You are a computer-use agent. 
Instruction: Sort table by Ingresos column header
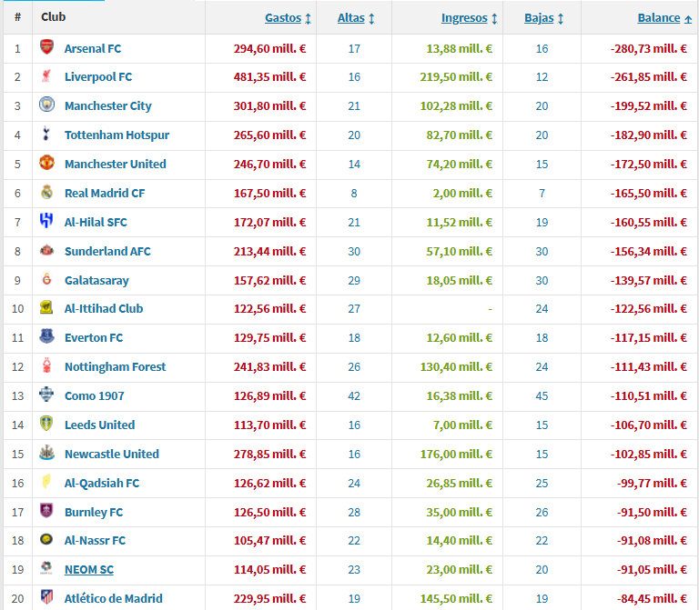469,18
